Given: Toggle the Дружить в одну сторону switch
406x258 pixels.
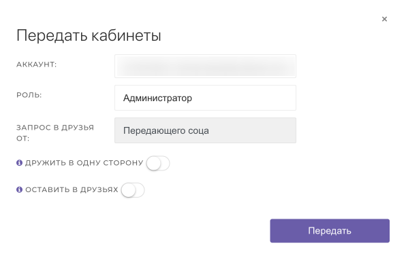Looking at the screenshot, I should click(x=158, y=164).
